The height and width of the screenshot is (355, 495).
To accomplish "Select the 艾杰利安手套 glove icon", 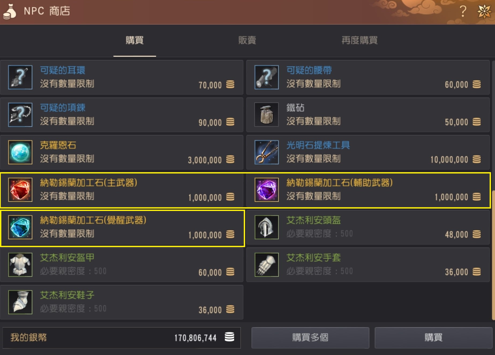I will 267,265.
